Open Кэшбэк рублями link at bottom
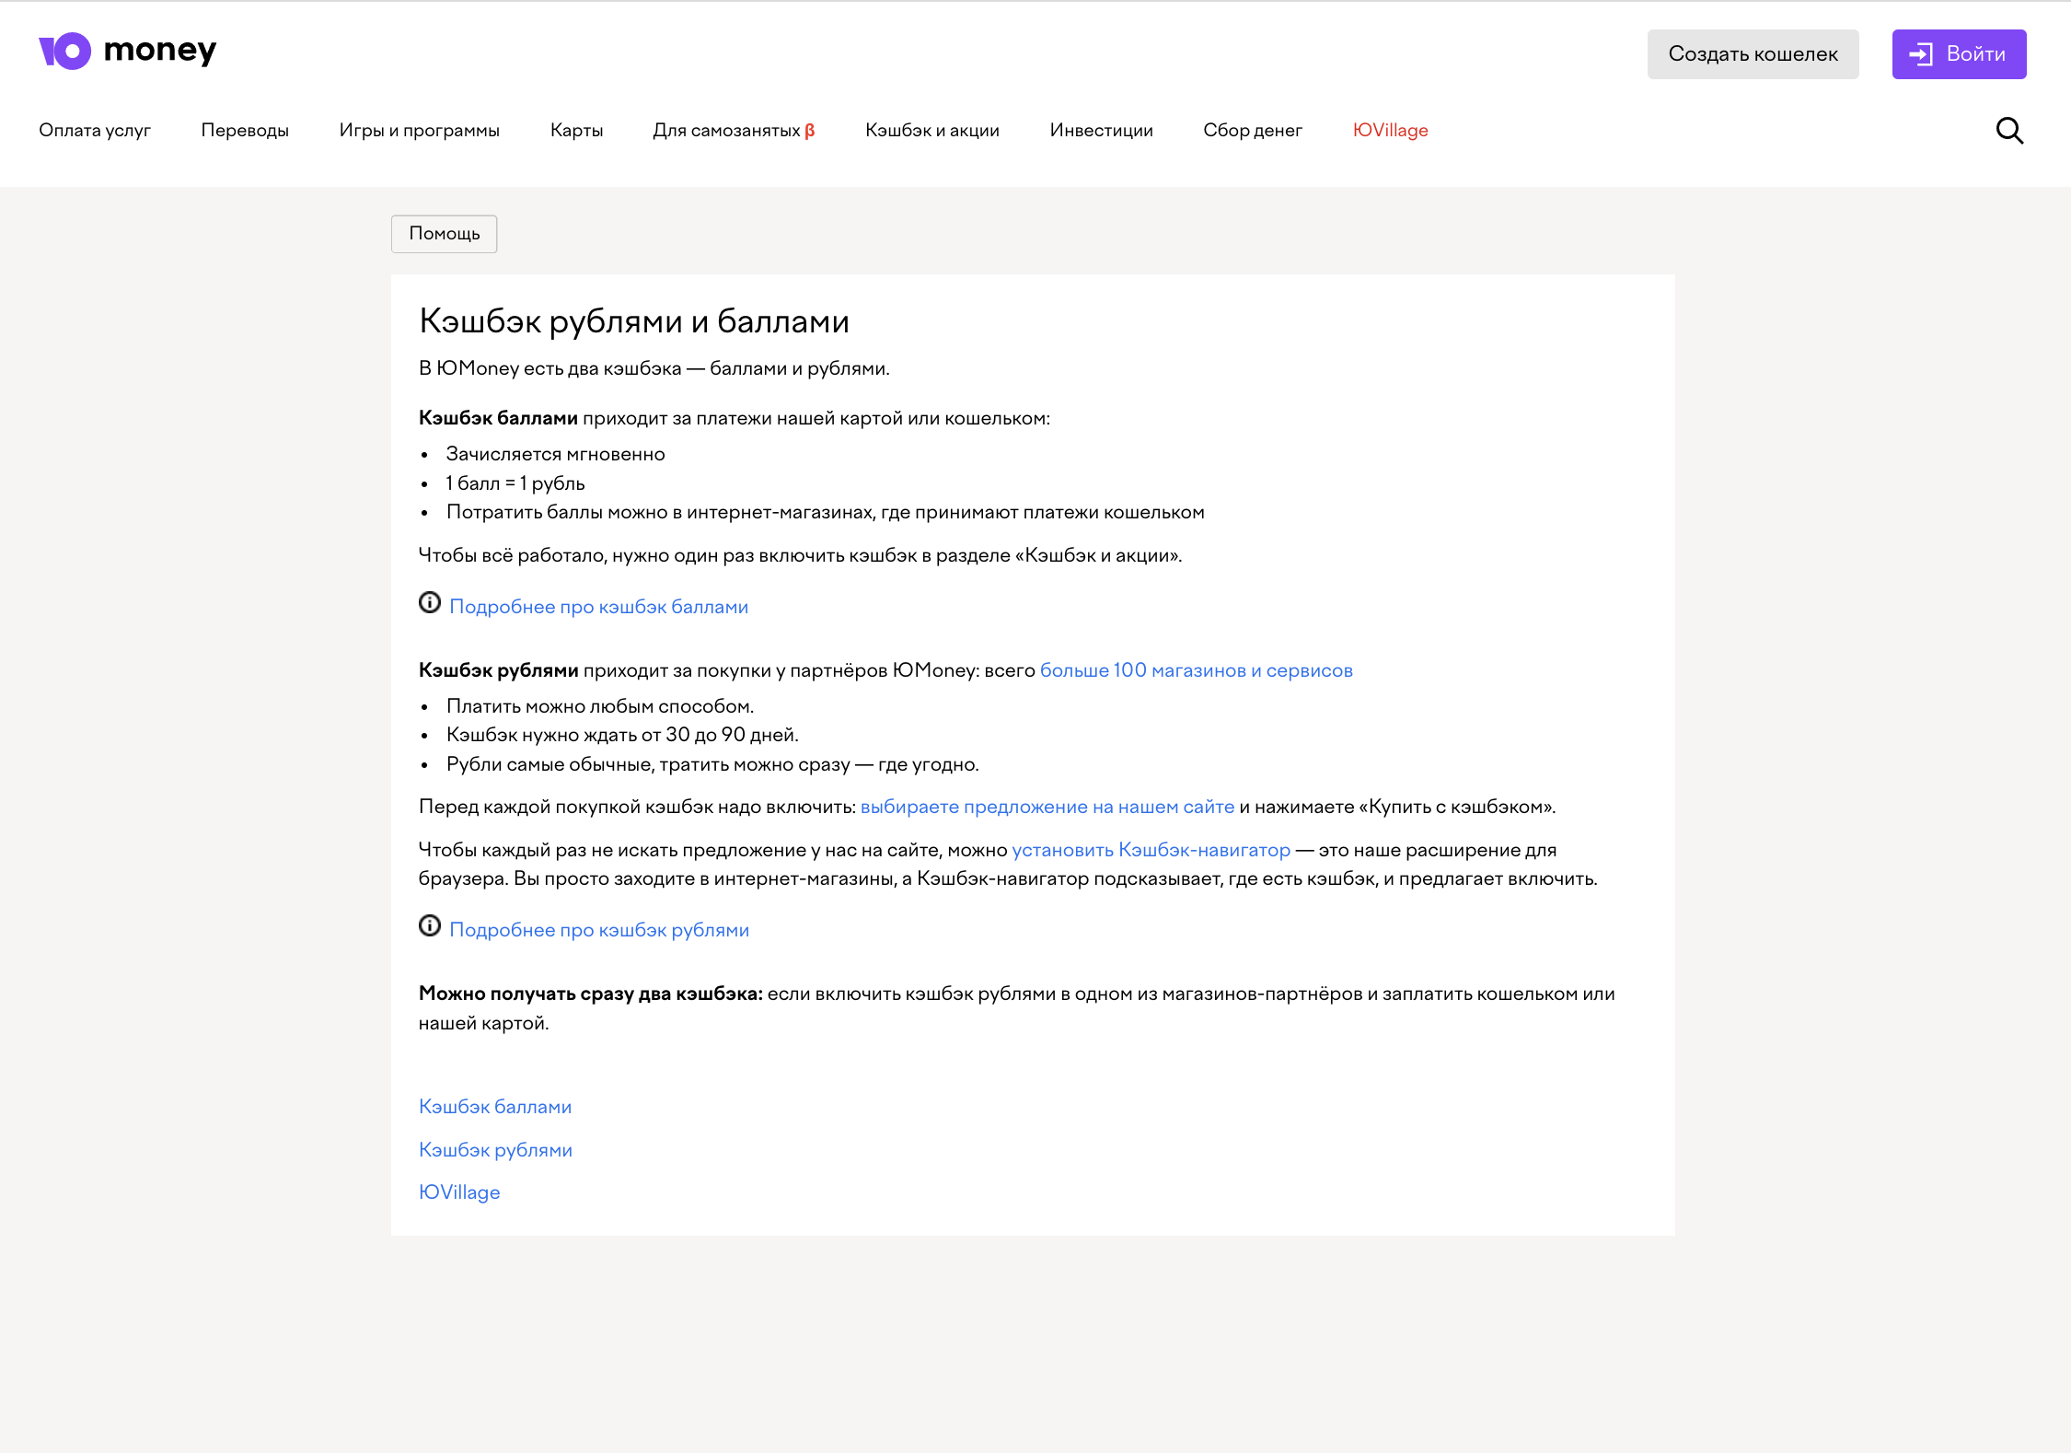The height and width of the screenshot is (1453, 2071). [495, 1150]
